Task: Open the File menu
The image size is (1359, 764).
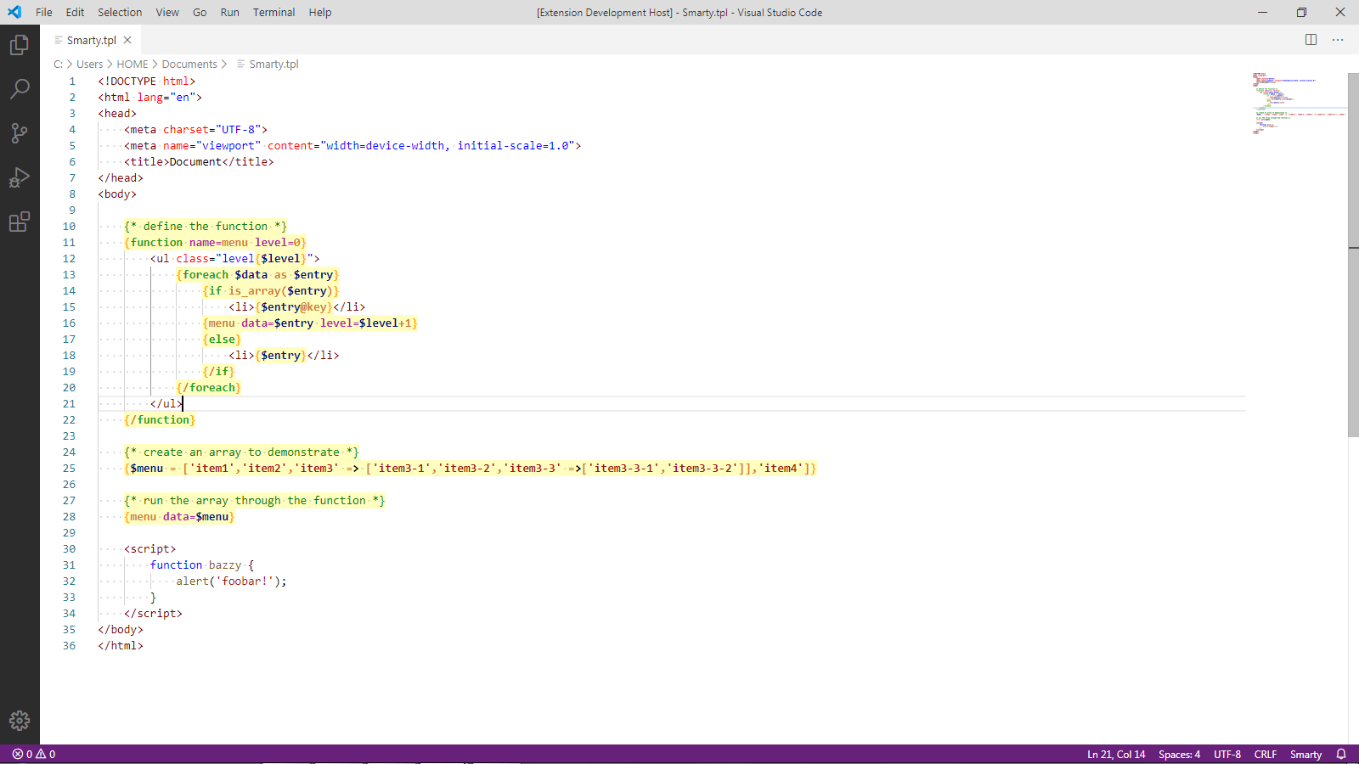Action: [x=44, y=12]
